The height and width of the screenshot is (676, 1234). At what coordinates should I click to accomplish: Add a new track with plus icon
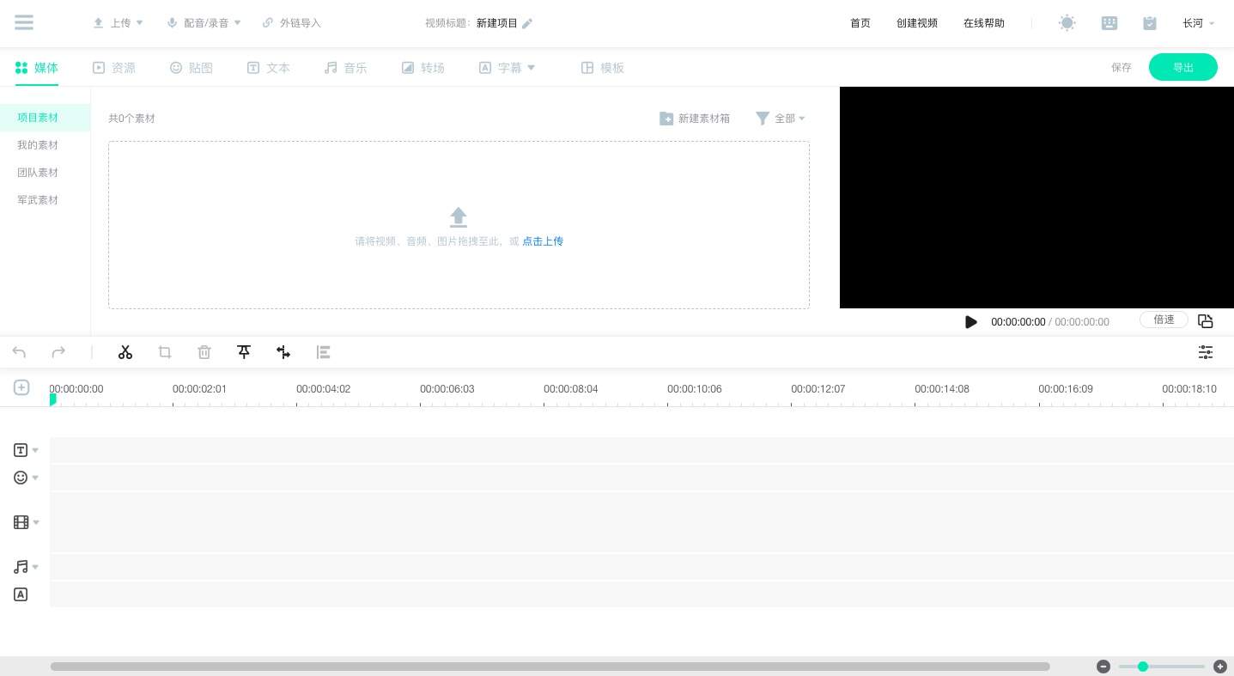(21, 387)
